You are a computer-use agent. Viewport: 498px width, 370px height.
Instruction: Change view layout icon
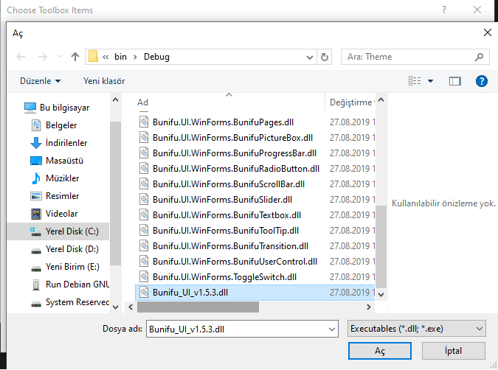[x=415, y=81]
